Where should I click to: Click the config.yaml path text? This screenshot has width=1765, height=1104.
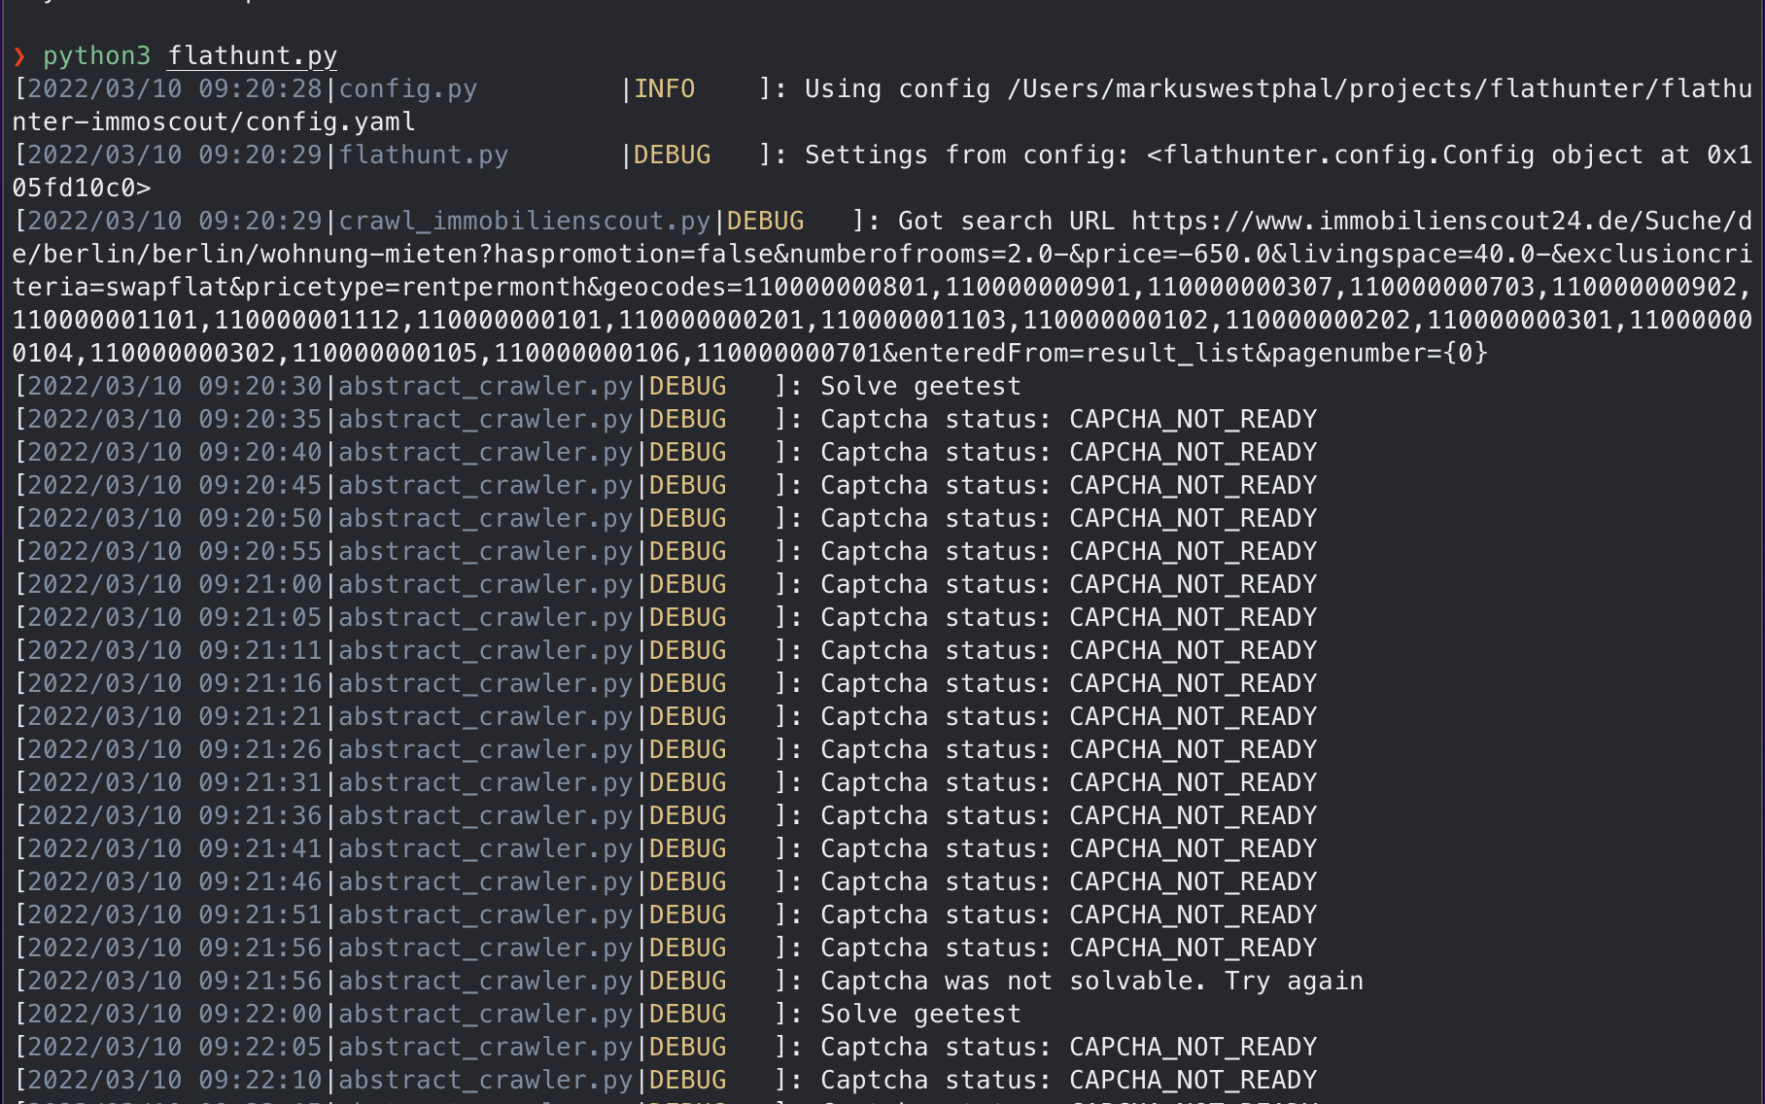213,121
